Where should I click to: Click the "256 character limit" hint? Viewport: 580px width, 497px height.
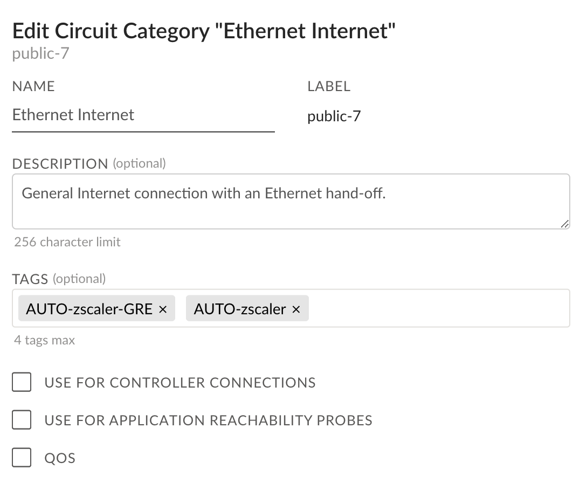67,242
